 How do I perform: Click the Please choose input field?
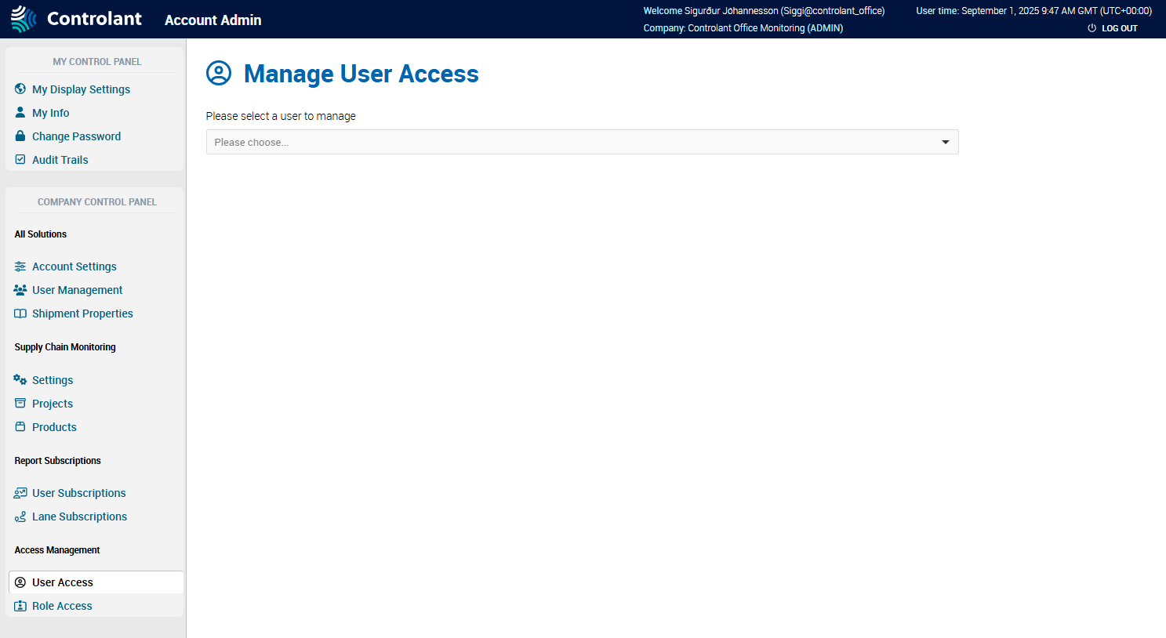[x=470, y=142]
